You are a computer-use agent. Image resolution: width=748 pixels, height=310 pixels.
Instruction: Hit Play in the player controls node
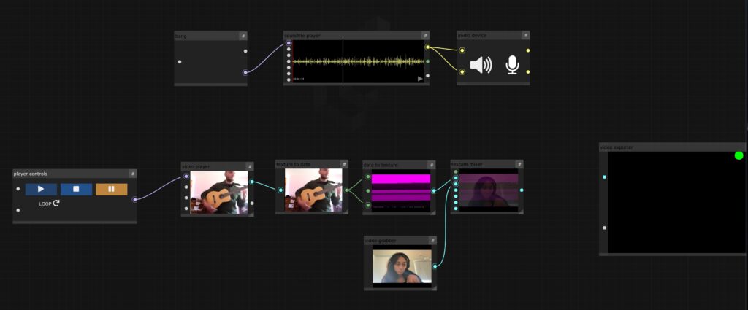(41, 189)
